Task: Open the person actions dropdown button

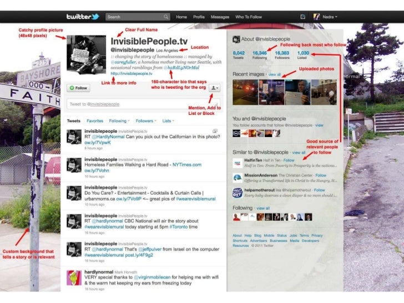Action: 214,88
